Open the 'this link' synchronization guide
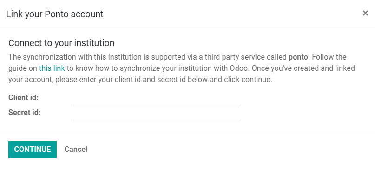This screenshot has height=170, width=375. click(52, 68)
